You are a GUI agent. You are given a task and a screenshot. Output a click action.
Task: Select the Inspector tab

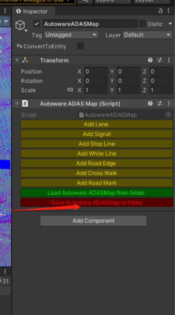tap(34, 11)
